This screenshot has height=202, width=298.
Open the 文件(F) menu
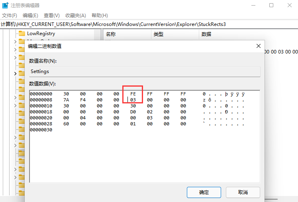tap(10, 16)
